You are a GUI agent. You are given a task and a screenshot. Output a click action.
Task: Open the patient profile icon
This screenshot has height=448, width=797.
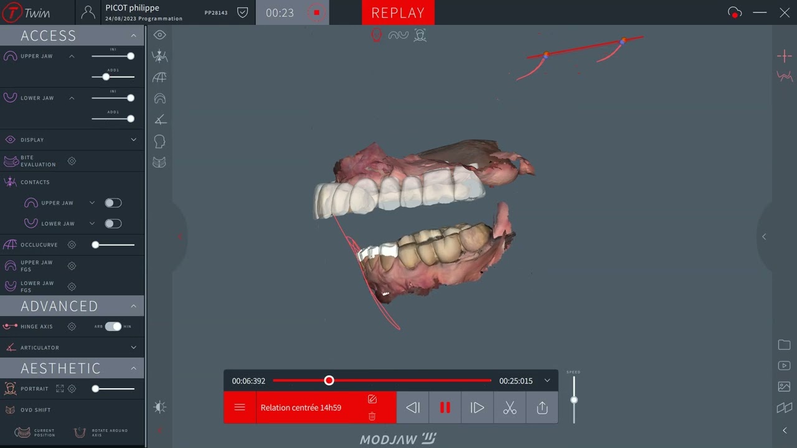(x=88, y=12)
